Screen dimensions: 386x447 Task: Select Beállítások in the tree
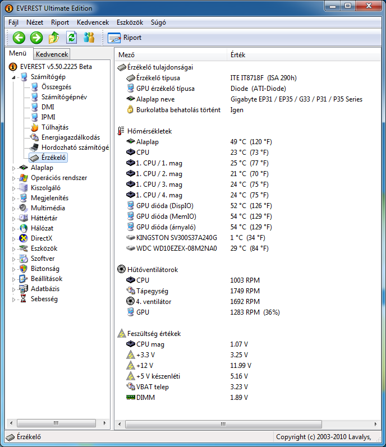47,279
